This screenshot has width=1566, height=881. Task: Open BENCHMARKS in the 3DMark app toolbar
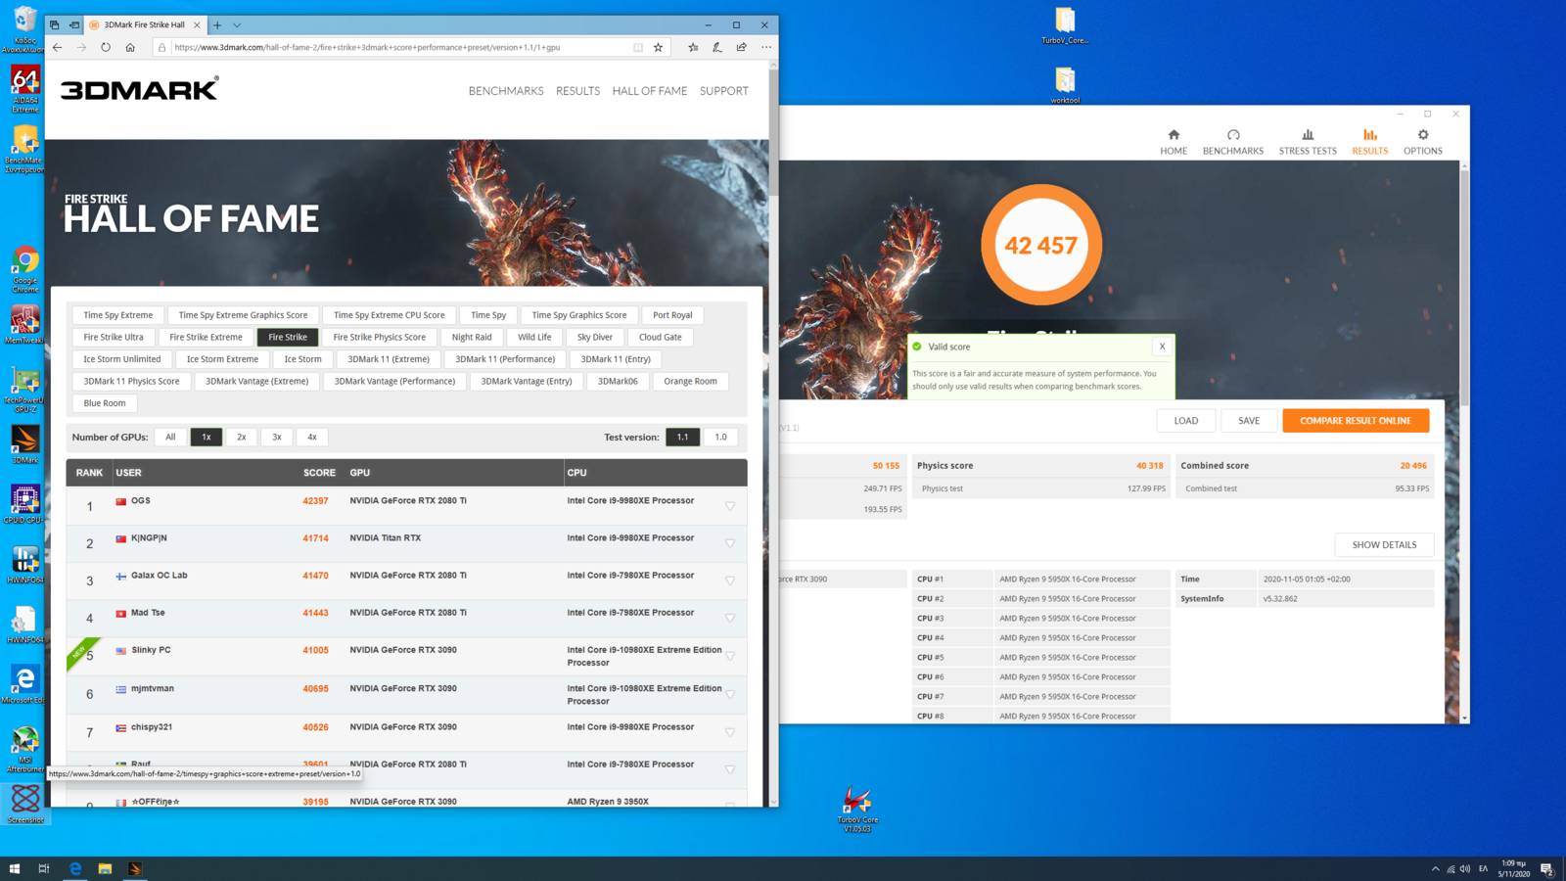1233,142
